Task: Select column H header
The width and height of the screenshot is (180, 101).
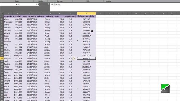Action: 86,13
